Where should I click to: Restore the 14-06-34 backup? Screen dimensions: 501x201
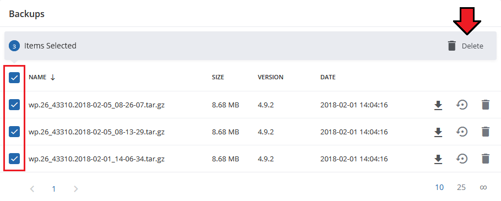point(462,159)
